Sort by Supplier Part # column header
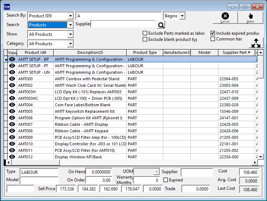 click(x=237, y=52)
